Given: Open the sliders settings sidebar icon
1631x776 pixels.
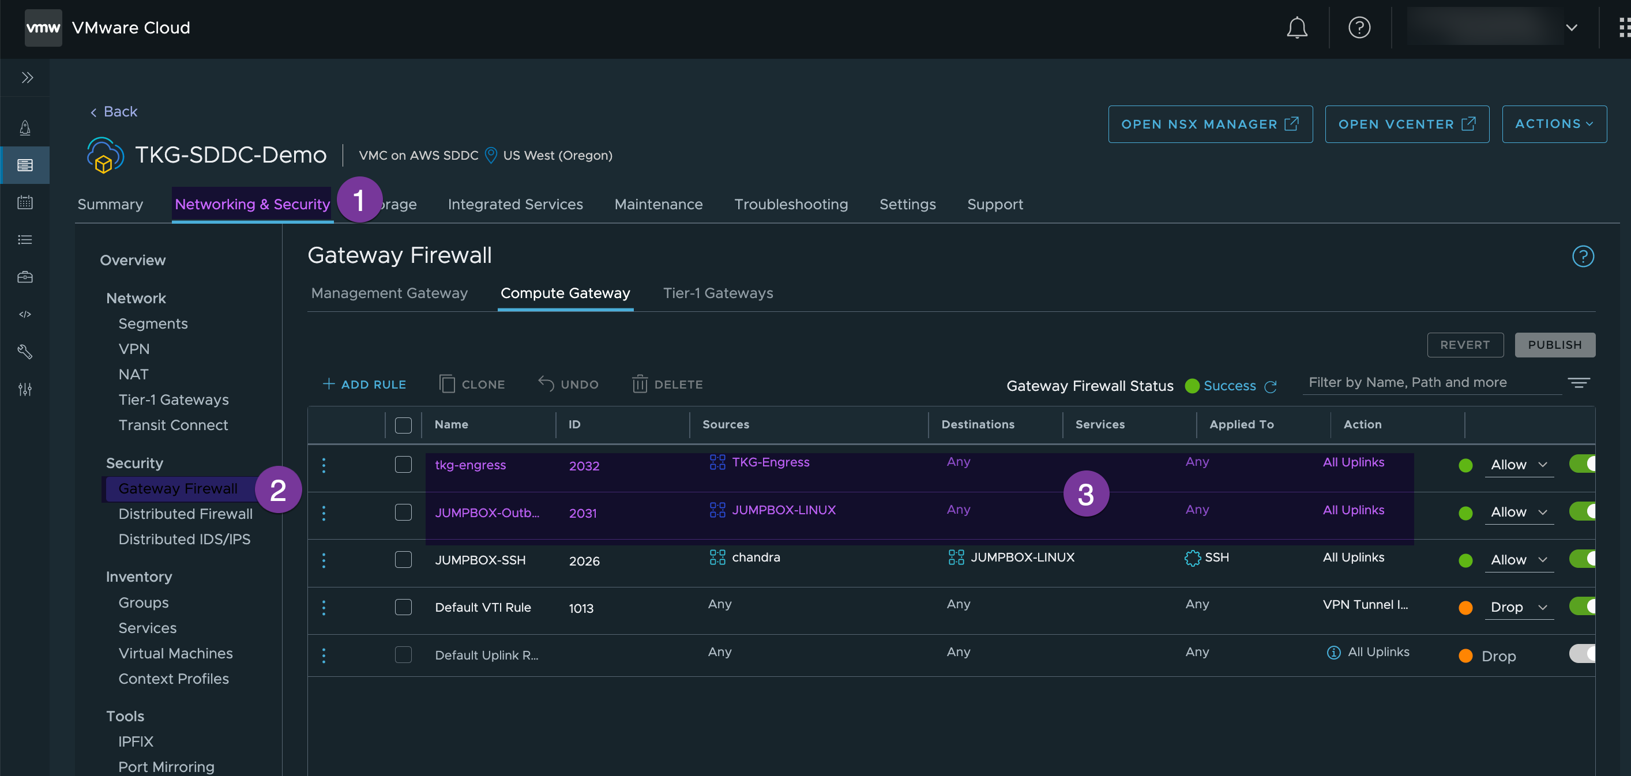Looking at the screenshot, I should click(x=25, y=389).
